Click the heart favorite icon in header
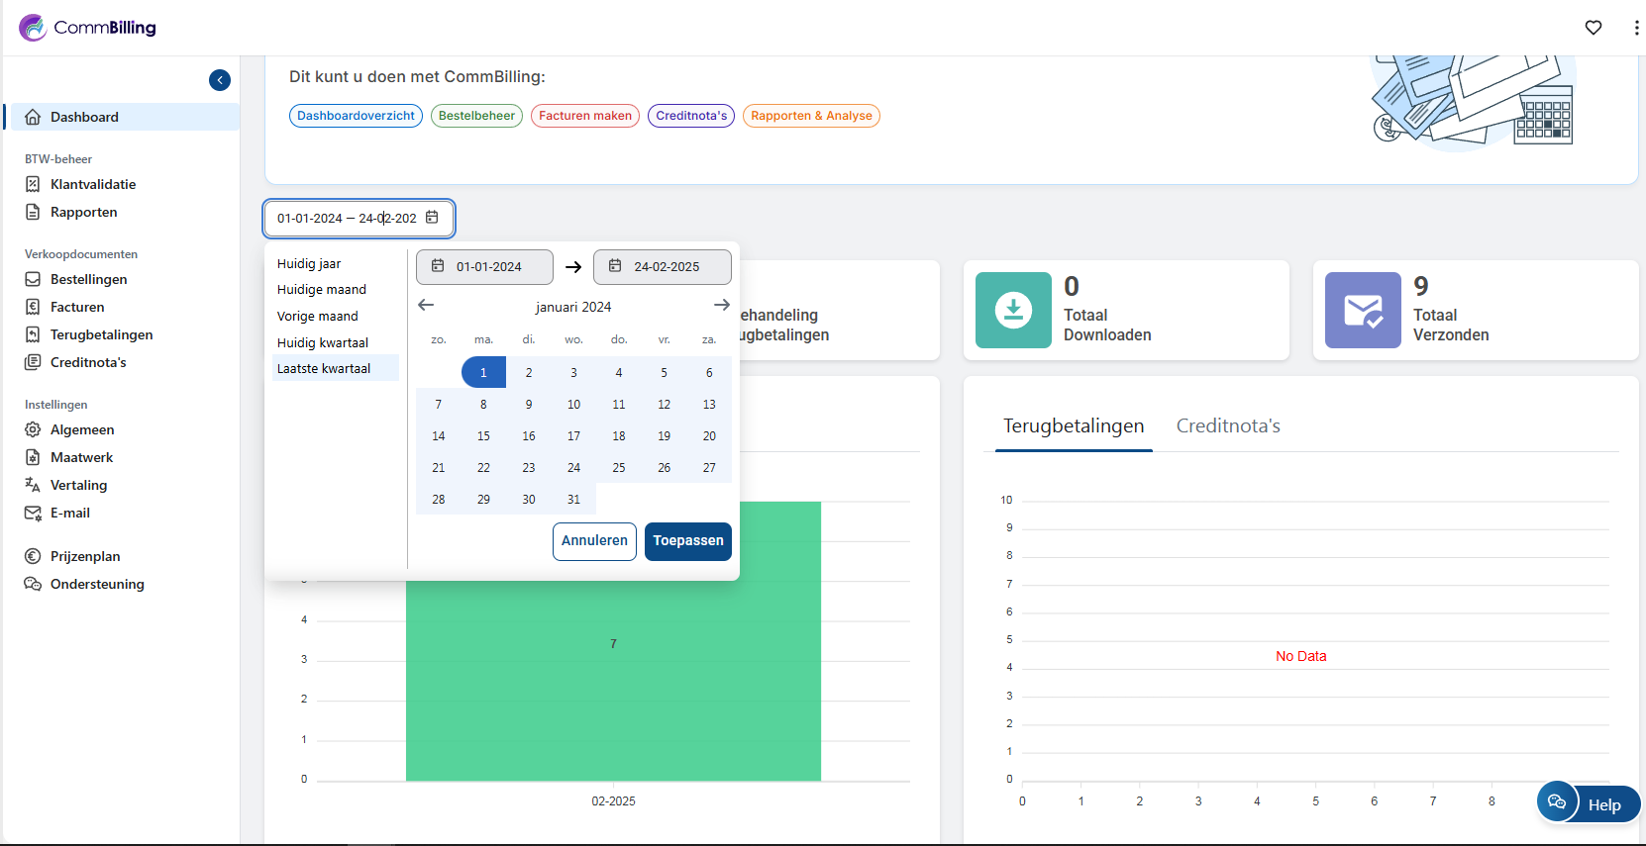Screen dimensions: 1646x846 pos(1593,28)
